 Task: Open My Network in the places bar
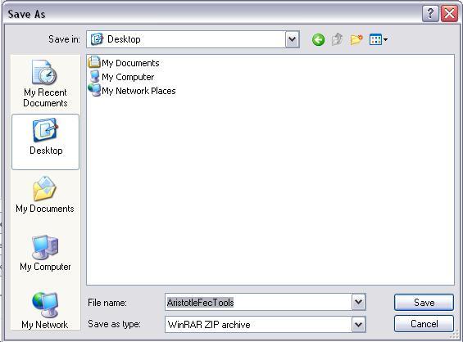pos(45,310)
